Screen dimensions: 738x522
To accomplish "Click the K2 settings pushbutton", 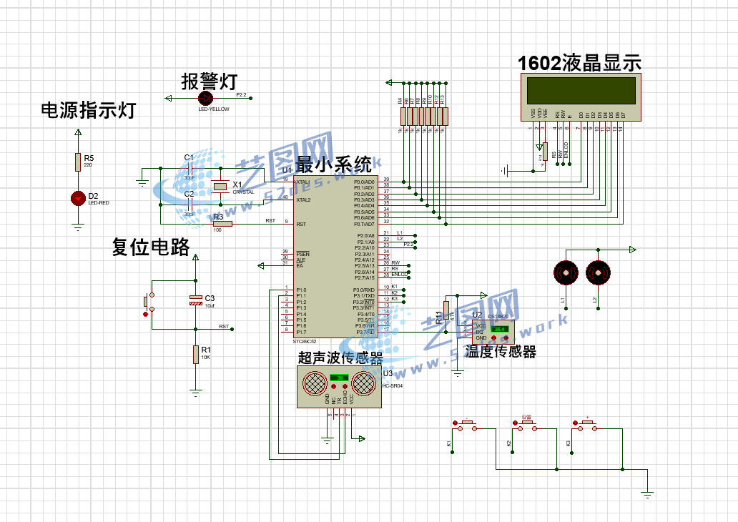I will point(526,424).
